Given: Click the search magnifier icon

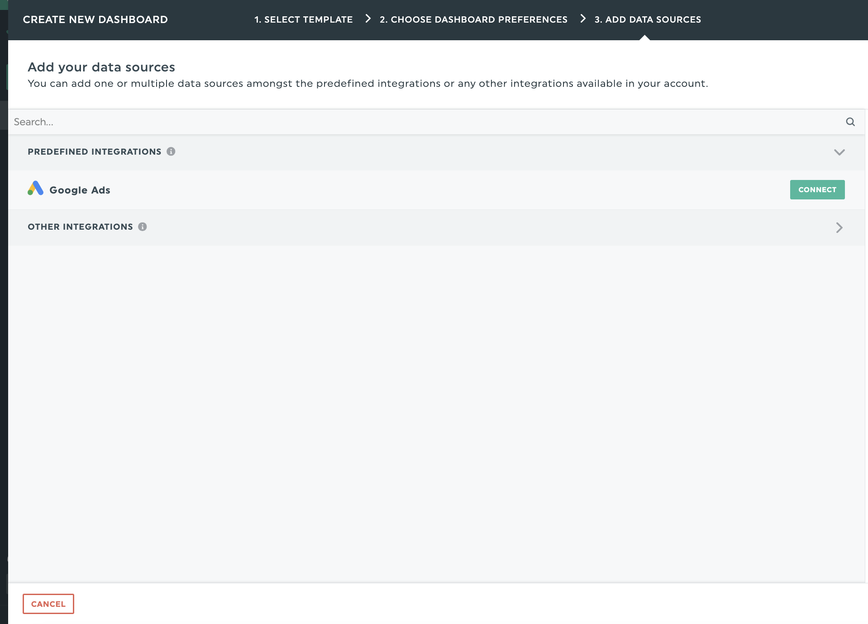Looking at the screenshot, I should pyautogui.click(x=850, y=122).
